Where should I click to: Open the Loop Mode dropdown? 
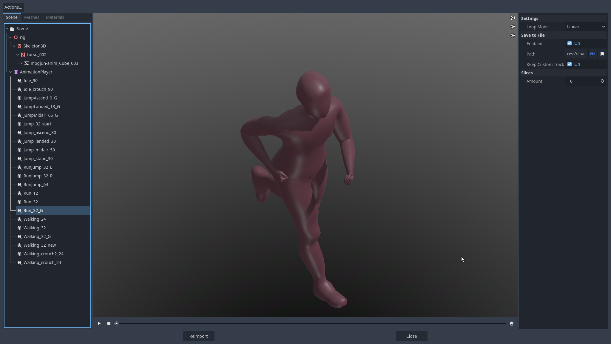[586, 27]
